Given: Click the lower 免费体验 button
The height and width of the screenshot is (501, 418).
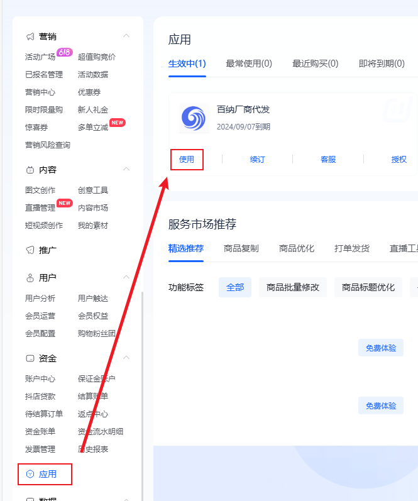Looking at the screenshot, I should coord(381,405).
